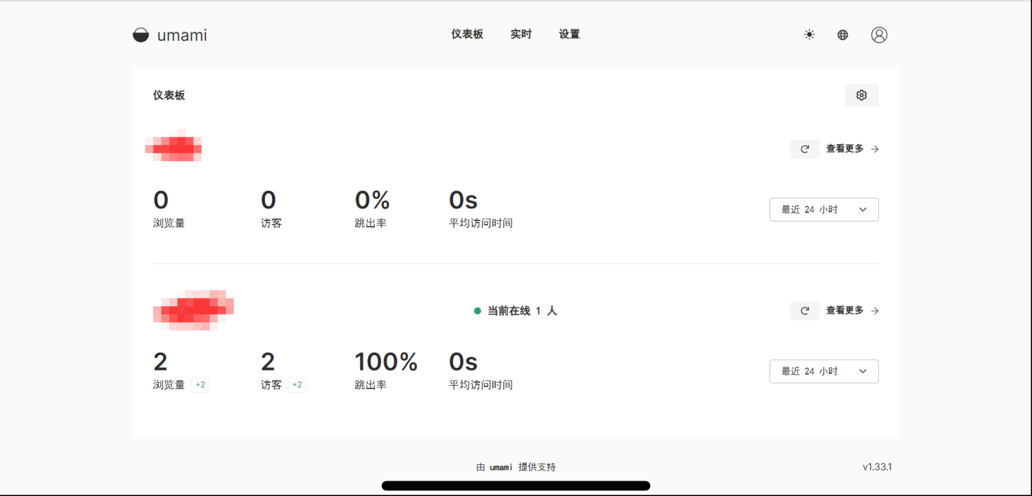Click the 当前在线 1 人 status
Viewport: 1032px width, 496px height.
pyautogui.click(x=522, y=311)
